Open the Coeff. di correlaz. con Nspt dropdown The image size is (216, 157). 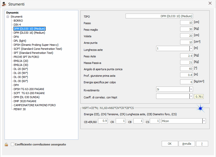(191, 96)
